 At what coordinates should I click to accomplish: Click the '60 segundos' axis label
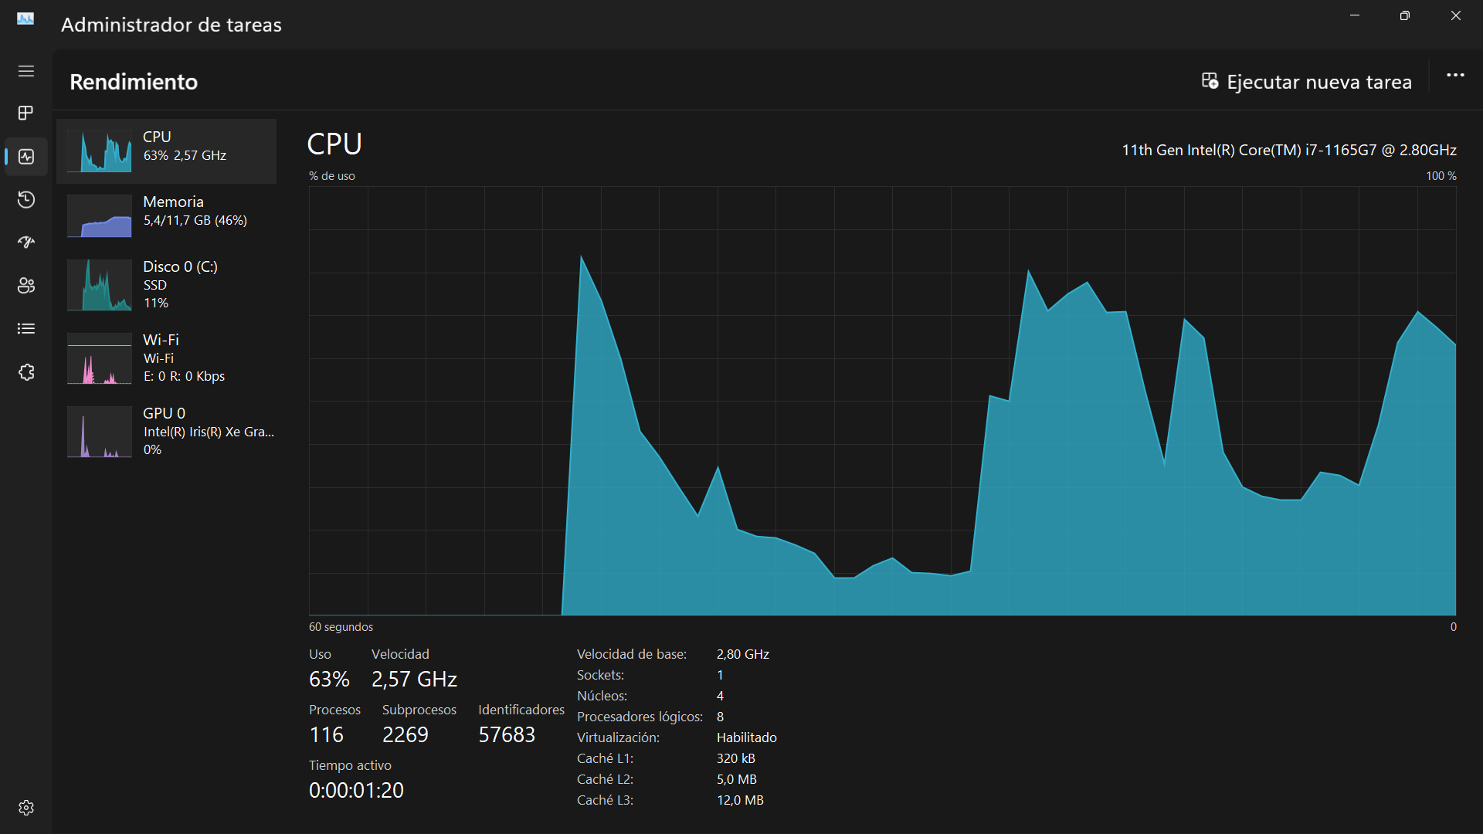pos(341,627)
